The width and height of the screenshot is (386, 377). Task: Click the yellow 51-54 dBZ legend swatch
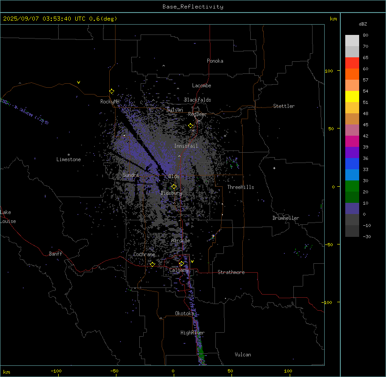click(352, 96)
